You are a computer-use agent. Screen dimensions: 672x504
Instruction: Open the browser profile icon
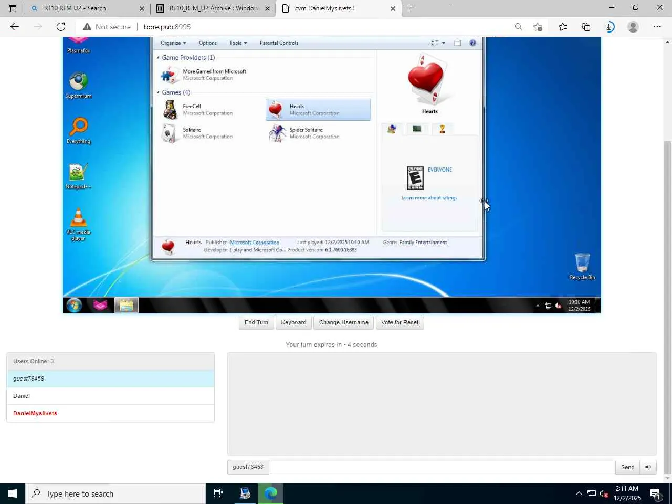click(x=633, y=27)
